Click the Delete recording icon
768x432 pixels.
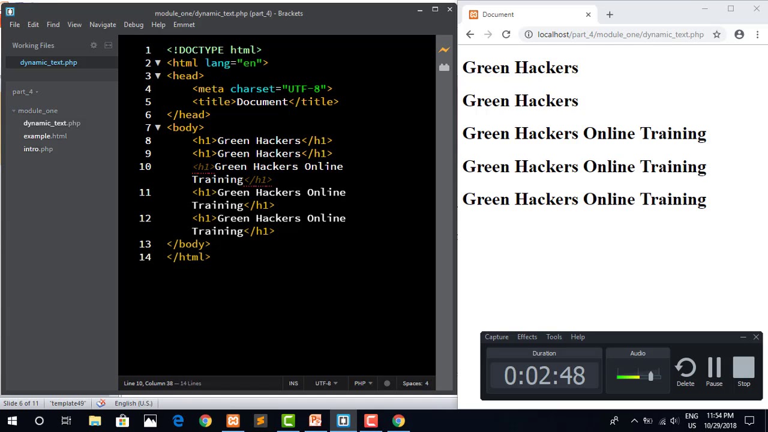pos(685,373)
